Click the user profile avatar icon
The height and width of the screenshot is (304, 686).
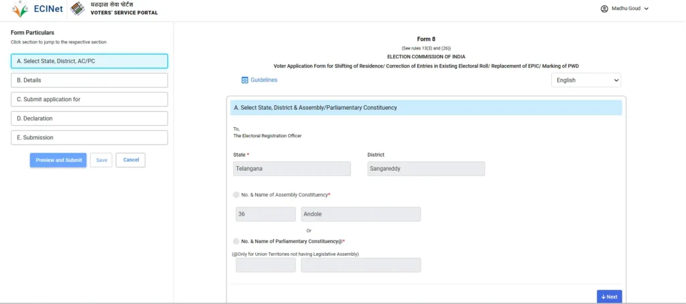pyautogui.click(x=604, y=9)
